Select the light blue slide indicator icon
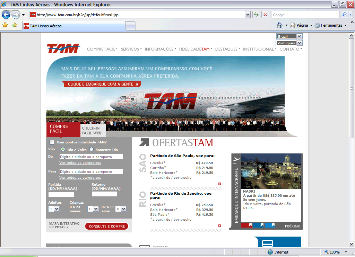Image resolution: width=355 pixels, height=257 pixels. [x=270, y=225]
